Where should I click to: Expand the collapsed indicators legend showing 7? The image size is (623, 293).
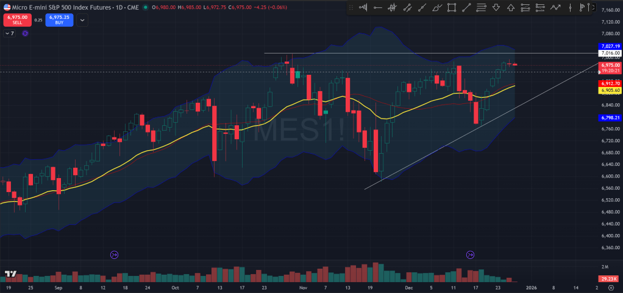coord(9,33)
